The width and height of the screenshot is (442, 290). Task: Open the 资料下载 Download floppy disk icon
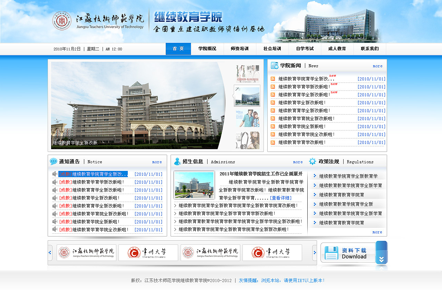coord(331,253)
